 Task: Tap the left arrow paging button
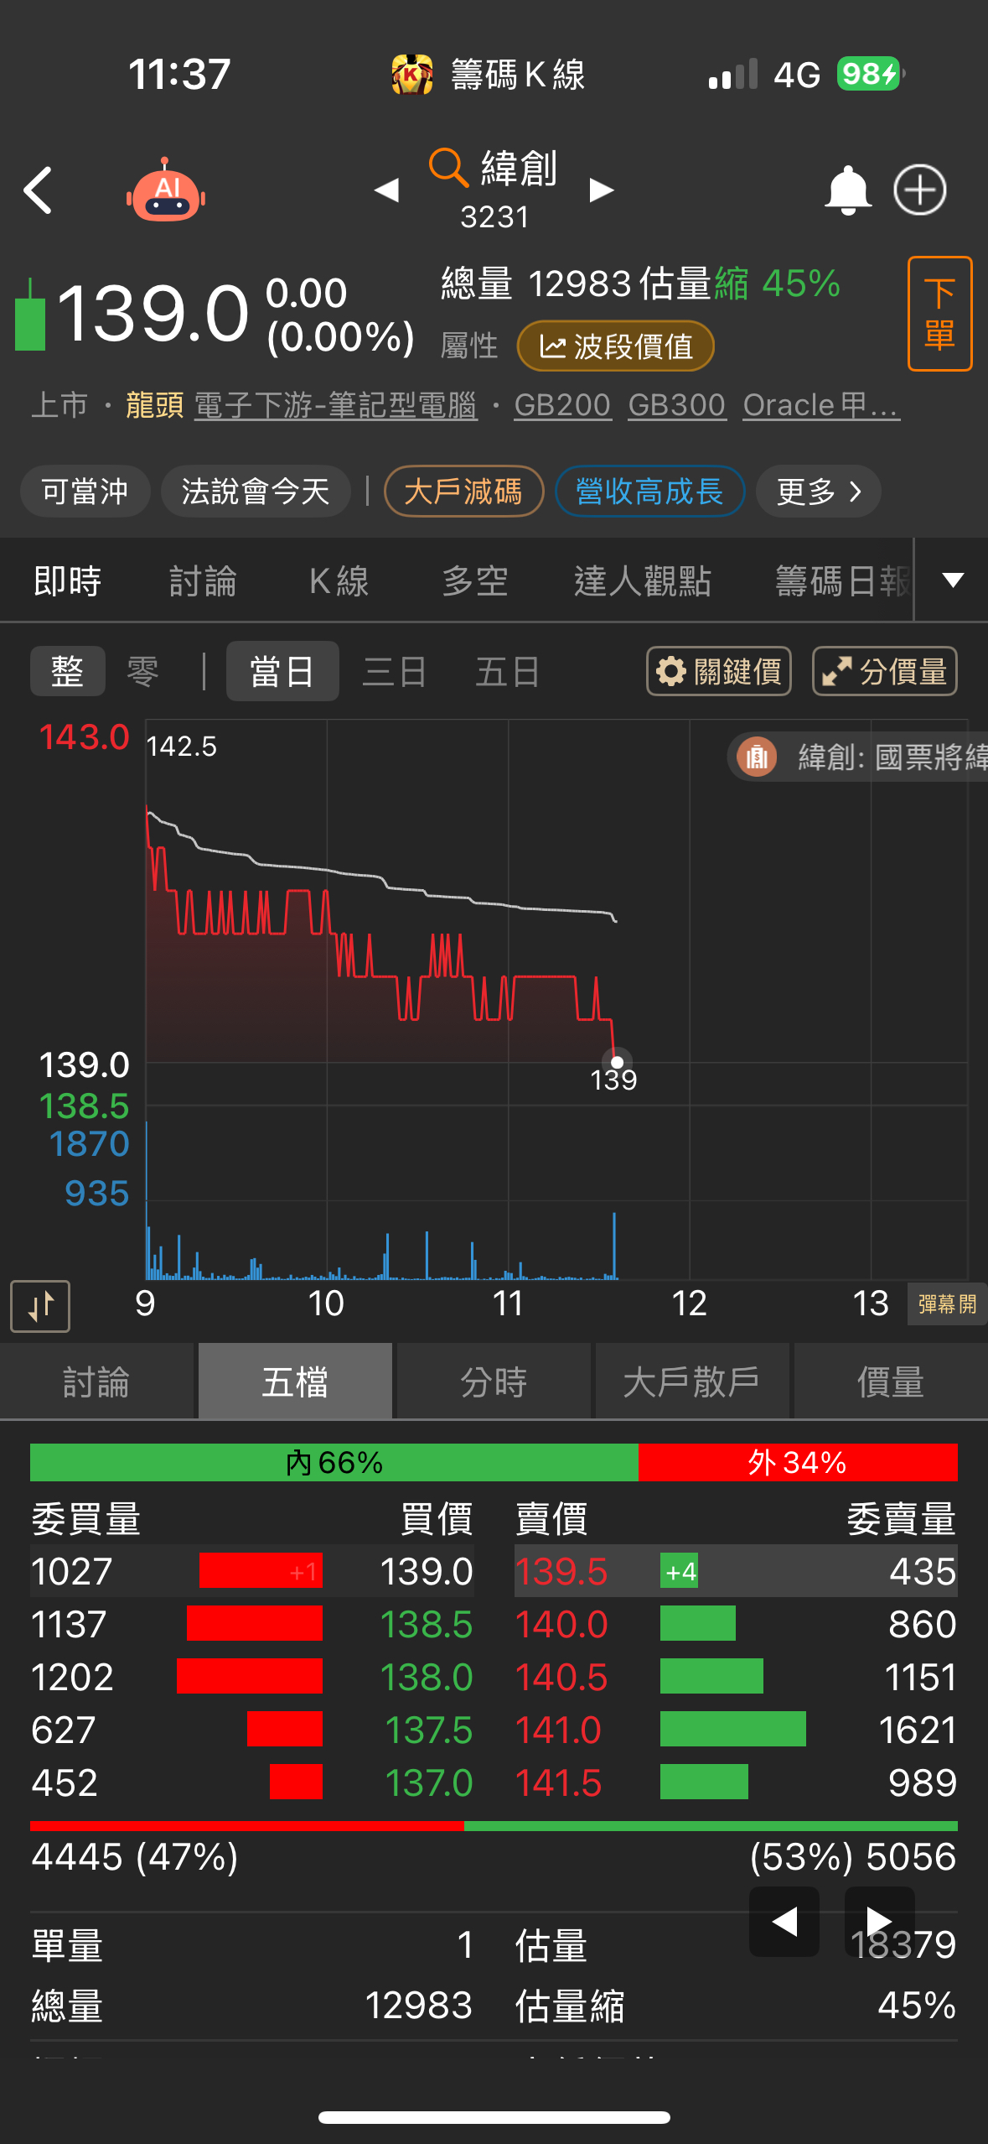784,1921
